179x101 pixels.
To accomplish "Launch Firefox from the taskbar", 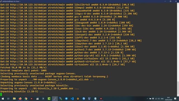I will 20,98.
